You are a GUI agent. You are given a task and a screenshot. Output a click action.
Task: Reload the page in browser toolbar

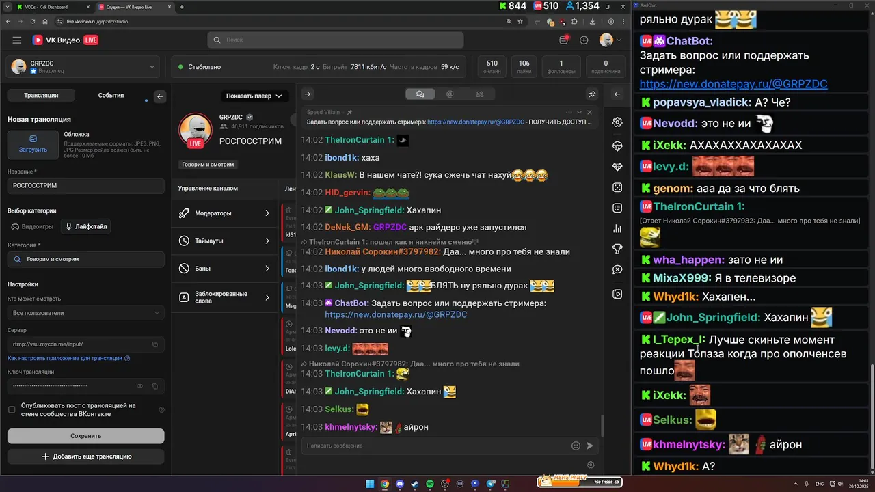click(33, 21)
